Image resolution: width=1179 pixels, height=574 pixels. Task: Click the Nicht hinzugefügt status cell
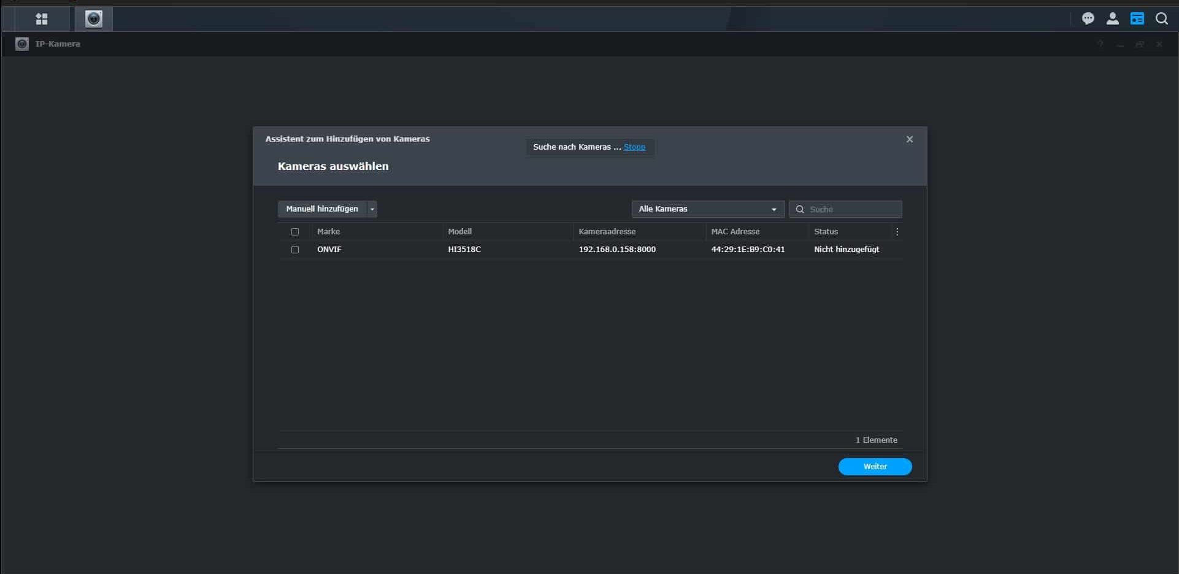tap(847, 250)
